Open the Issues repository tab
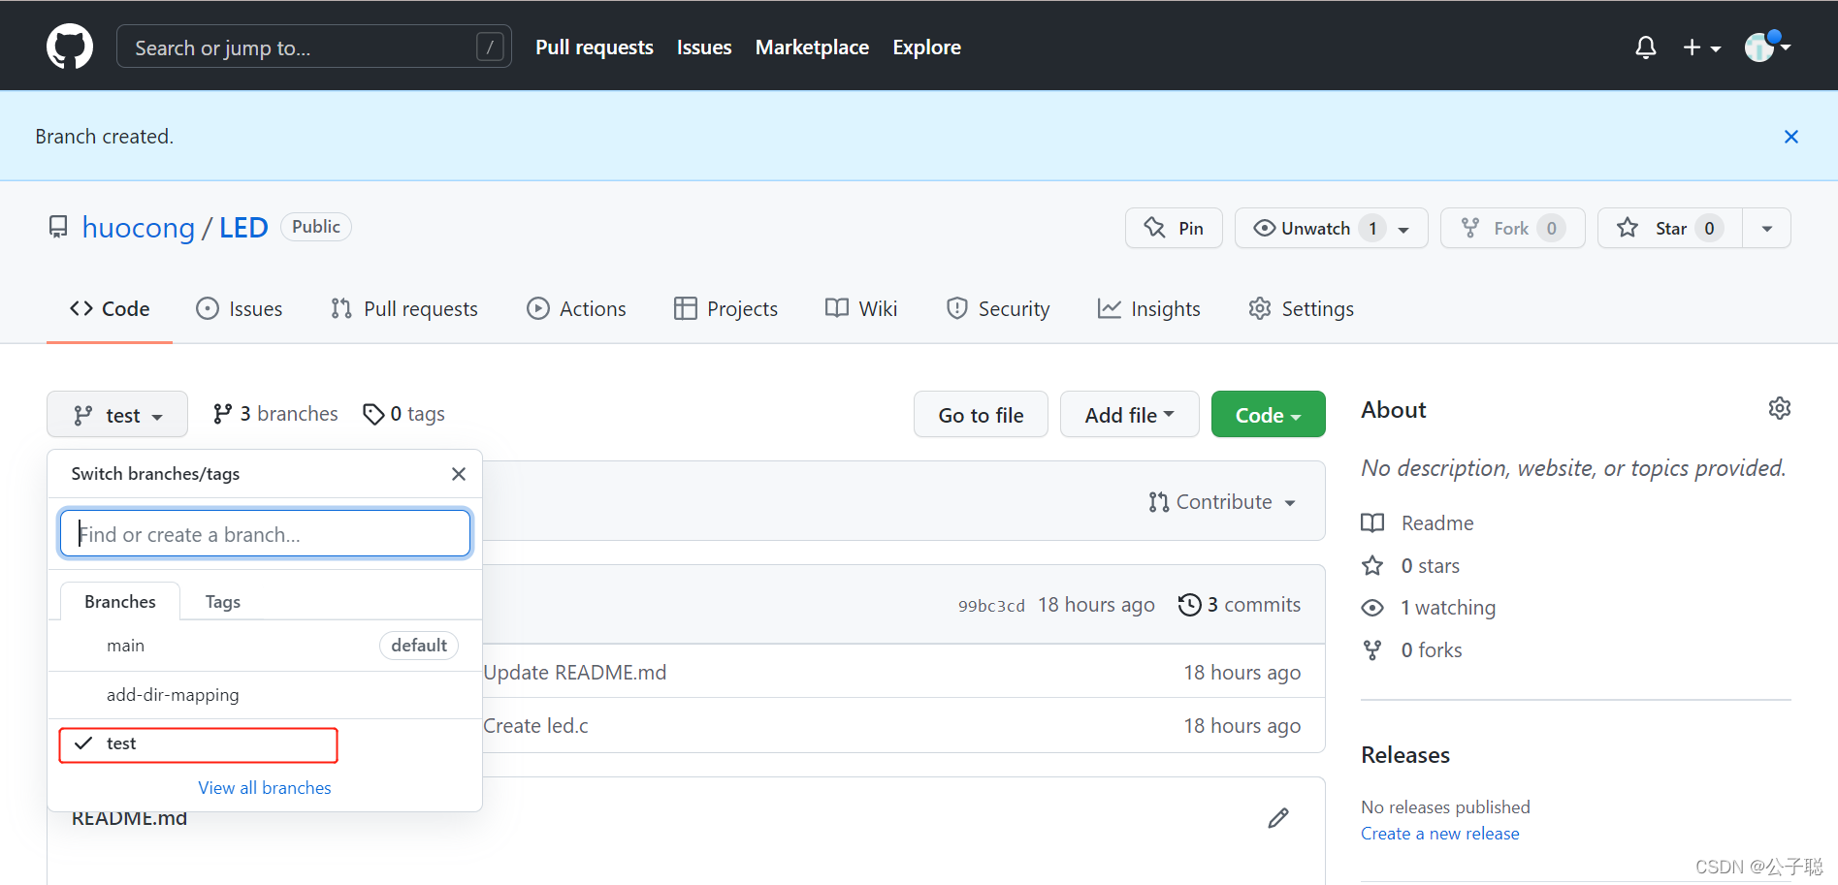1838x885 pixels. coord(240,308)
